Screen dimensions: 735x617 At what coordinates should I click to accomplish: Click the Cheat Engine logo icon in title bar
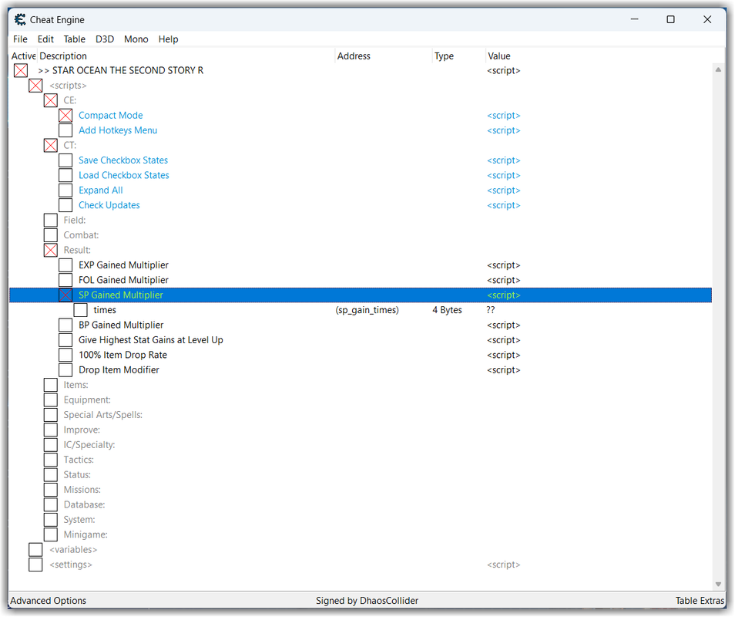click(x=20, y=20)
